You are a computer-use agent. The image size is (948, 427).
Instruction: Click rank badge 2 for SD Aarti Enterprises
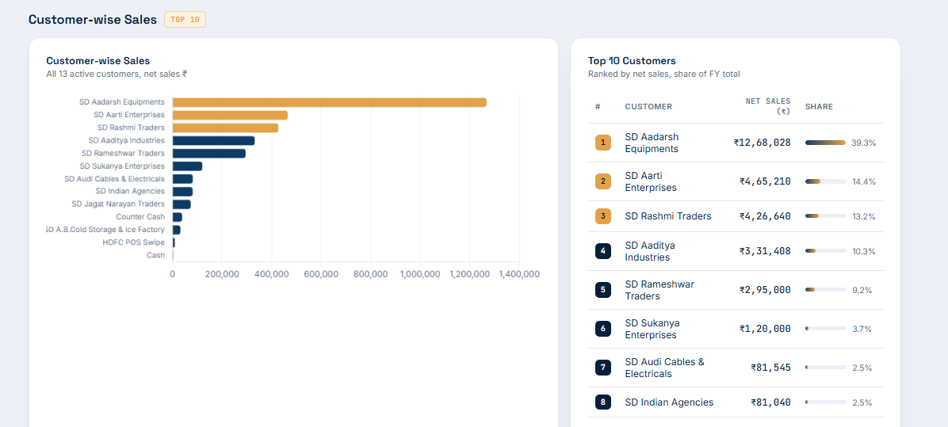(x=602, y=181)
